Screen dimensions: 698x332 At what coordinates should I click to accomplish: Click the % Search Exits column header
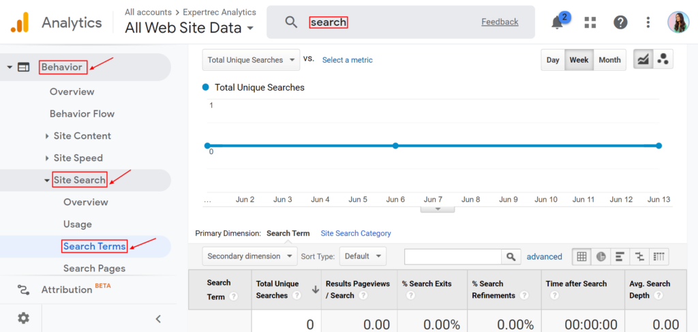(432, 290)
